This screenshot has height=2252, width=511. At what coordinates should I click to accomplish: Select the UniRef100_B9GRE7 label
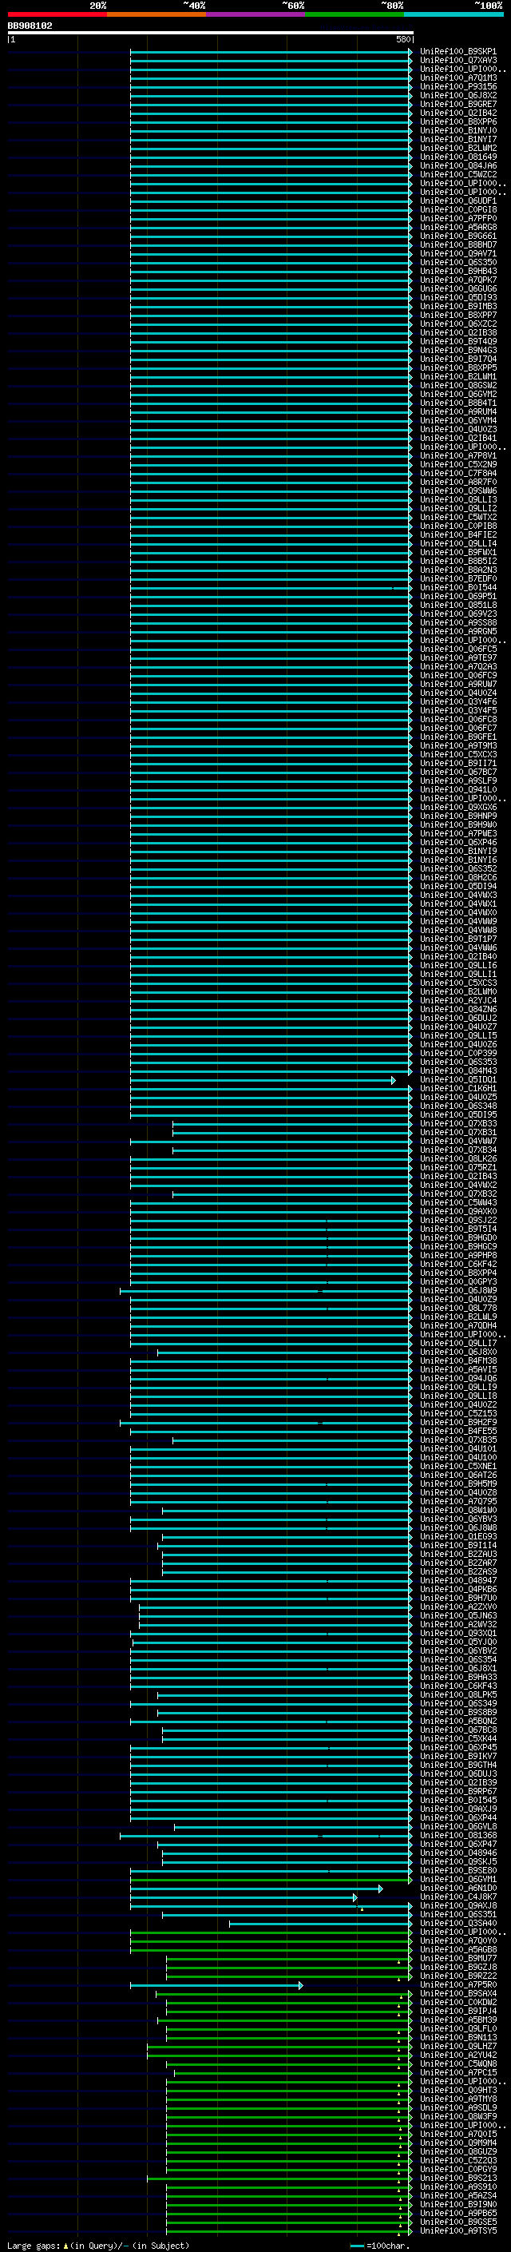pos(458,104)
